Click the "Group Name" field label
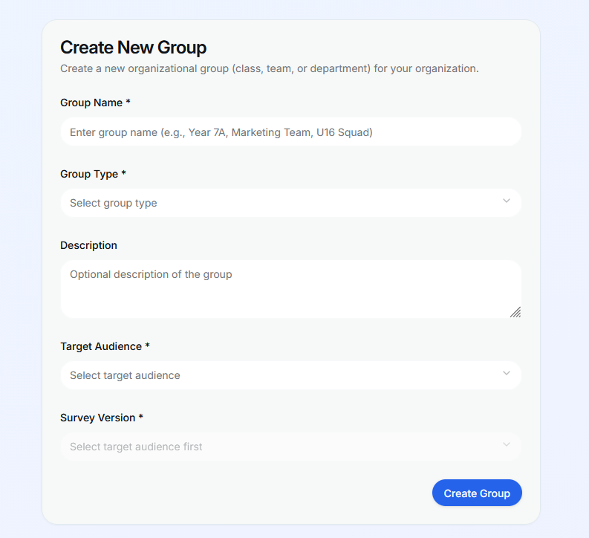589x538 pixels. coord(91,103)
